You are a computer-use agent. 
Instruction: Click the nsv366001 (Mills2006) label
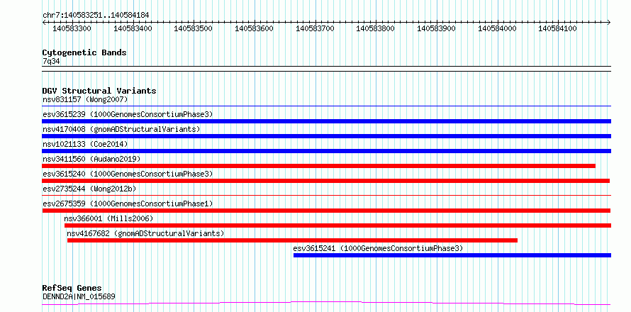108,218
